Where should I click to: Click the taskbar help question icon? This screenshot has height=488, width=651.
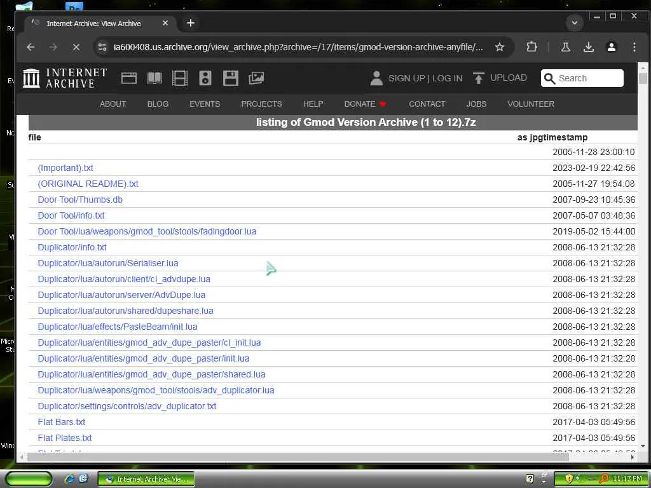[x=530, y=479]
